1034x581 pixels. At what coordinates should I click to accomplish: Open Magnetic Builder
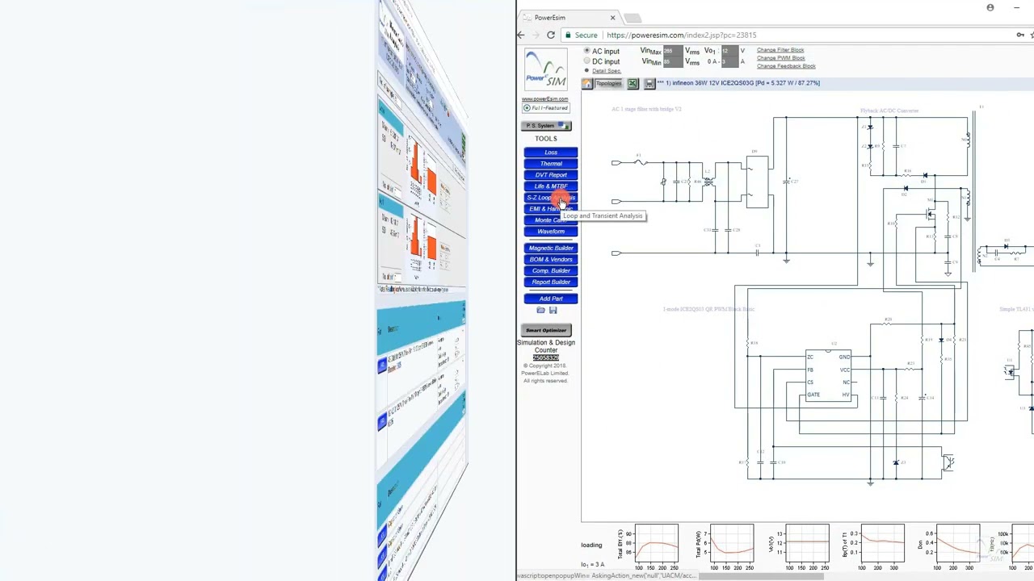click(x=550, y=249)
